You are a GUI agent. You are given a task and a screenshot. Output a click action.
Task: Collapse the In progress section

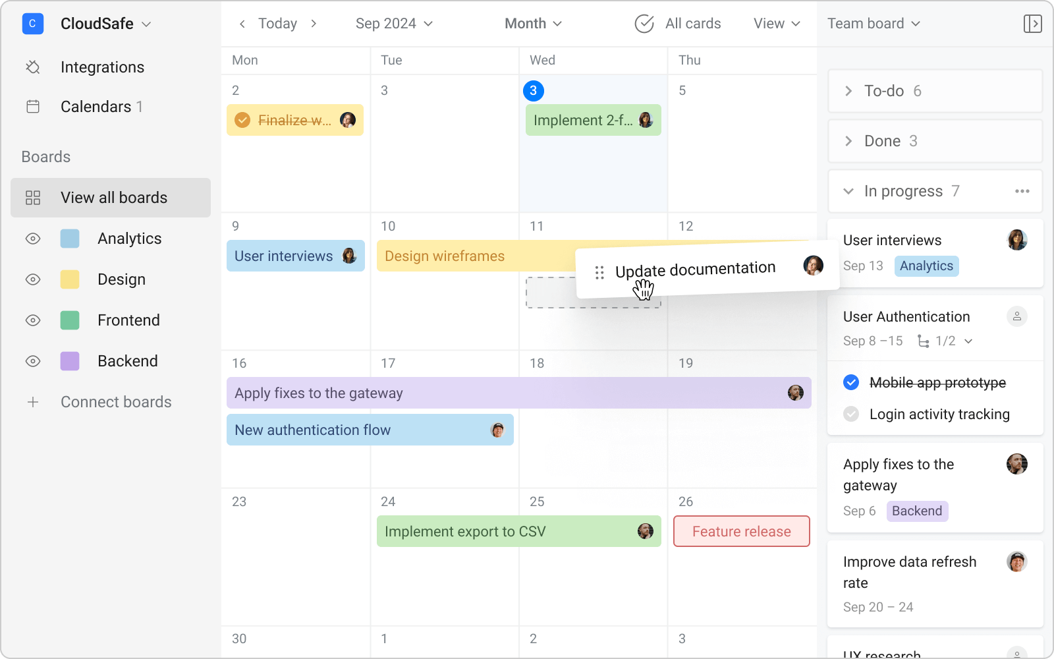[847, 191]
